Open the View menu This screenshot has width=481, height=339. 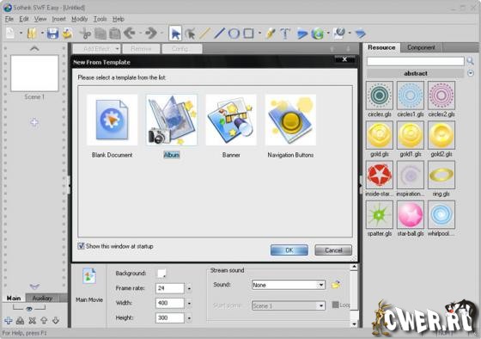[40, 19]
